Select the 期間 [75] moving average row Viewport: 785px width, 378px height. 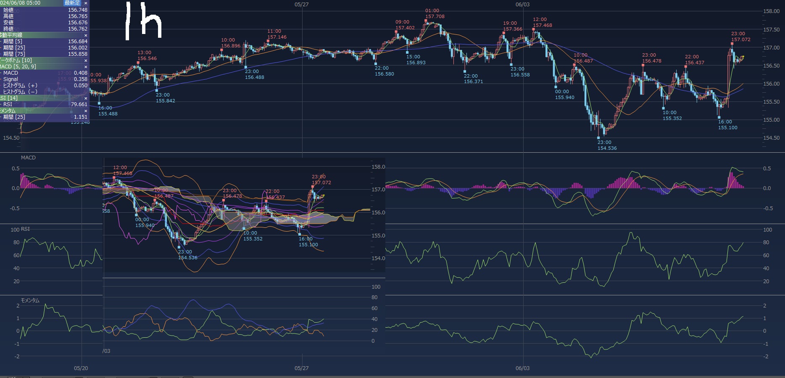[42, 54]
